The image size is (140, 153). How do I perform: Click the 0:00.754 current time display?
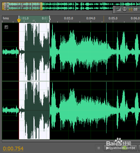point(13,149)
